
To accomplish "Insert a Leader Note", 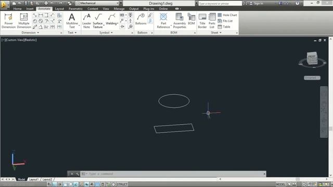I will [86, 21].
